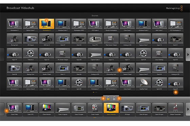Select the Suite 3 Mac destination
This screenshot has width=190, height=126.
(x=14, y=109)
